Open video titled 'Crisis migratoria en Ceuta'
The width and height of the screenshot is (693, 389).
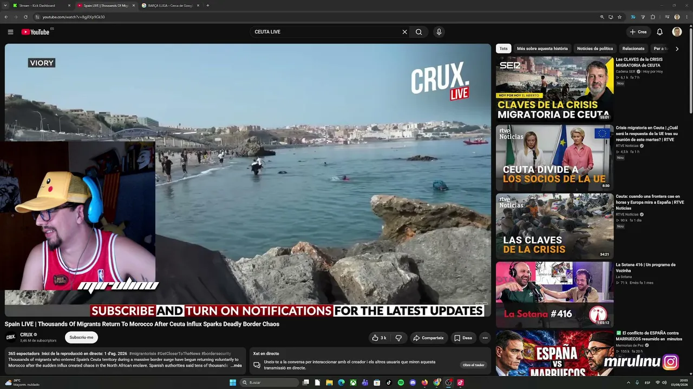coord(647,133)
